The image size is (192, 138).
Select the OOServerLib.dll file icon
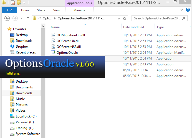[53, 41]
